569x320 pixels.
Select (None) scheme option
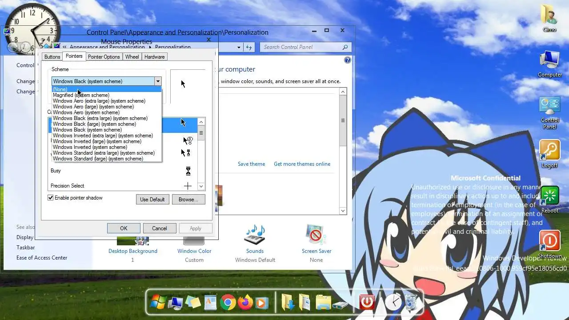coord(106,89)
